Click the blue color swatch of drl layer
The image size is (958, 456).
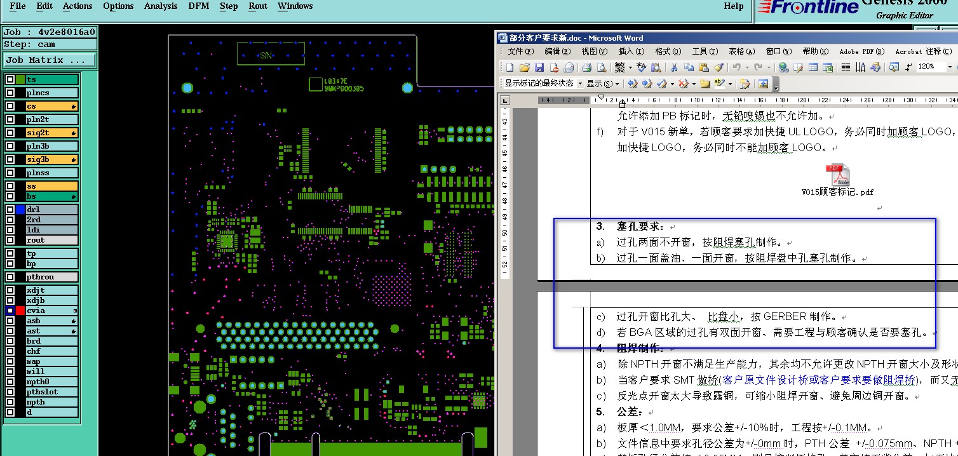click(20, 210)
